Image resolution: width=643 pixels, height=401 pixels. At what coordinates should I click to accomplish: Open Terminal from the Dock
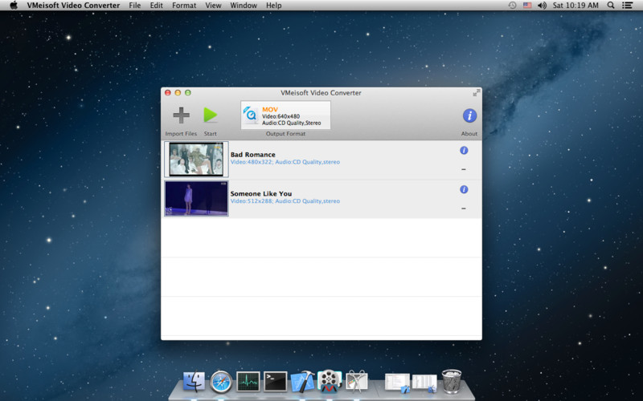point(275,382)
